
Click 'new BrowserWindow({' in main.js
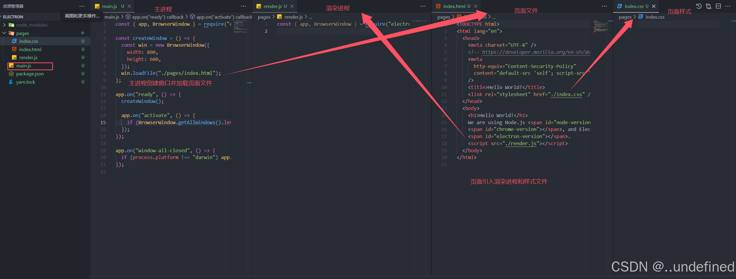[182, 45]
